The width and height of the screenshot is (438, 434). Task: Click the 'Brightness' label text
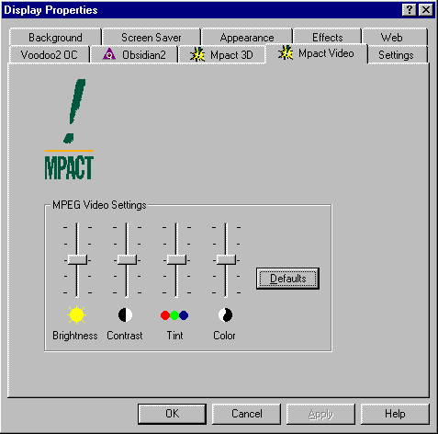[x=75, y=336]
